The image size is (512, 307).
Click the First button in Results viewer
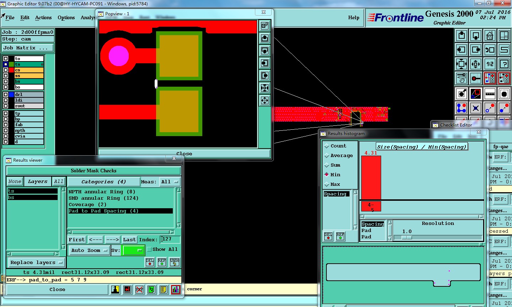pyautogui.click(x=77, y=240)
